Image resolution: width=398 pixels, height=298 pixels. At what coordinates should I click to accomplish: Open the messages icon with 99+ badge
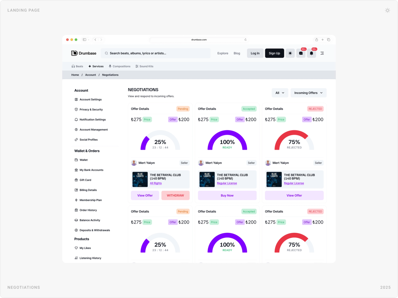coord(301,53)
